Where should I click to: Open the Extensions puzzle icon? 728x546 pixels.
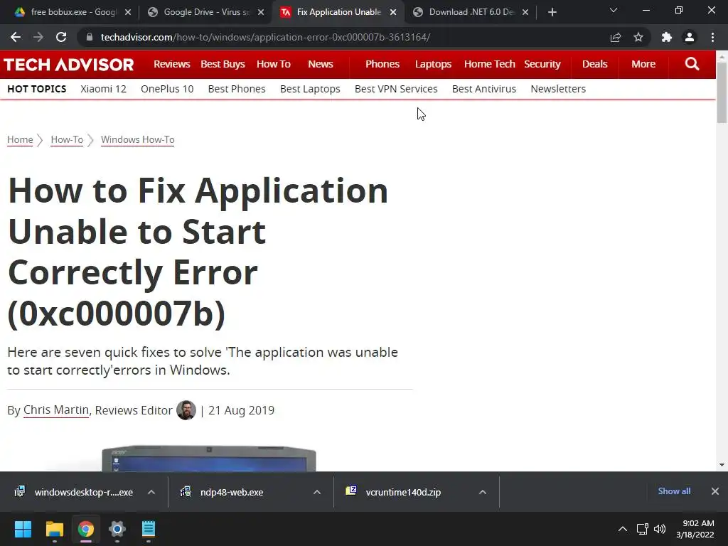coord(667,37)
